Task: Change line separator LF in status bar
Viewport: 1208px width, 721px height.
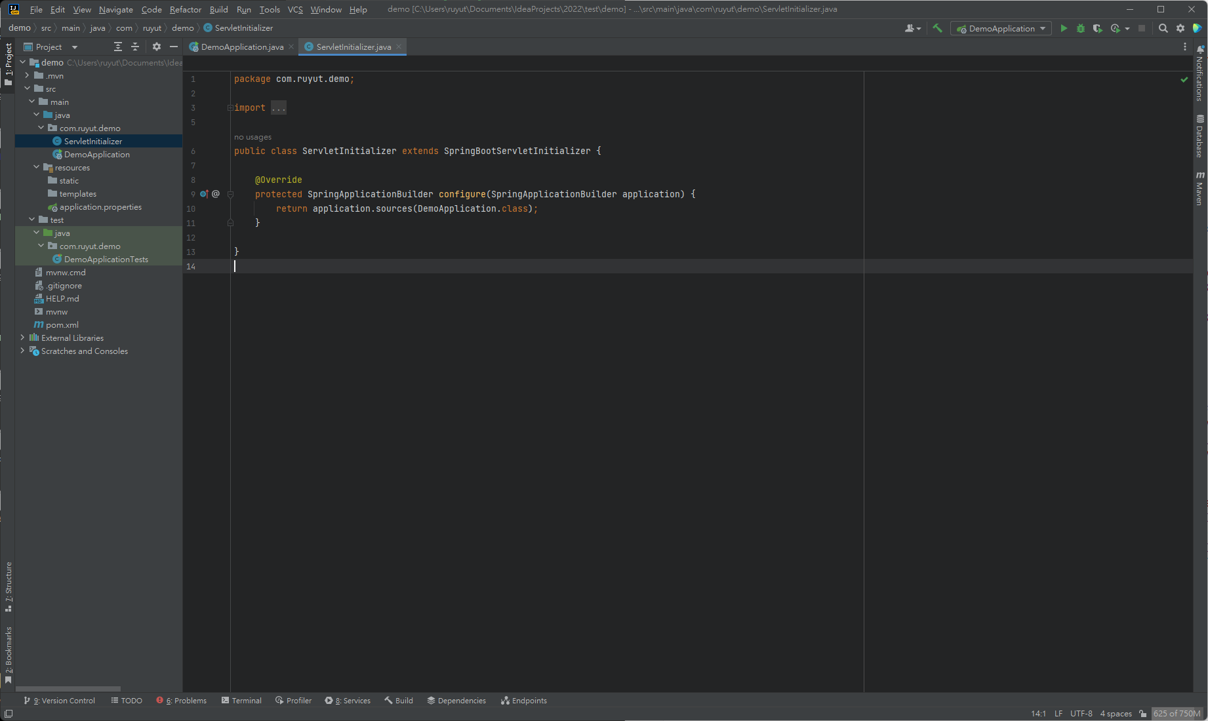Action: click(1058, 714)
